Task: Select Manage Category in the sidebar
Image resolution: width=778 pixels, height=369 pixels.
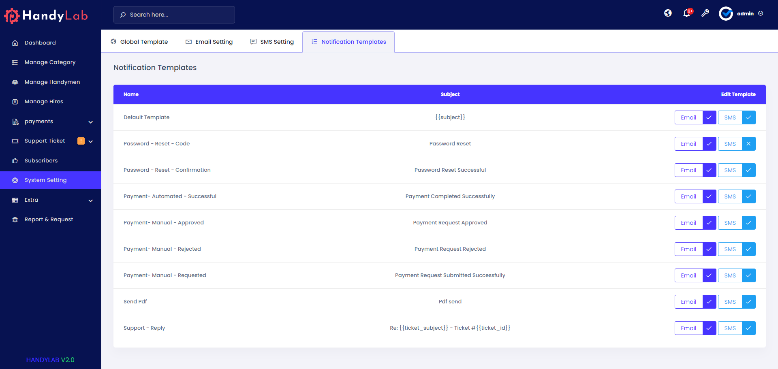Action: tap(50, 62)
